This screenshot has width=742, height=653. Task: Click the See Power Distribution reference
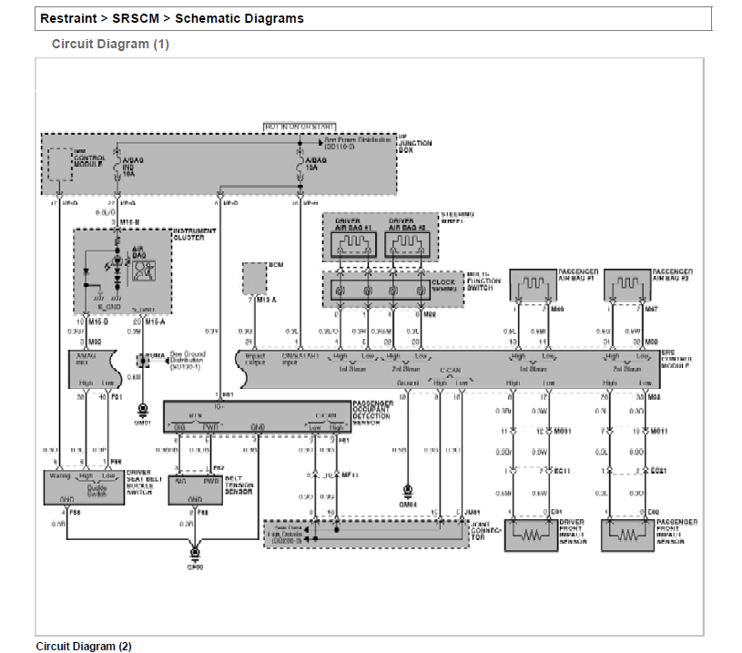(x=358, y=143)
